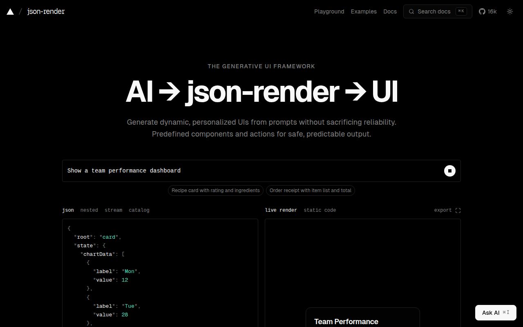This screenshot has height=327, width=523.
Task: Click the AI → json-render → UI headline
Action: coord(261,92)
